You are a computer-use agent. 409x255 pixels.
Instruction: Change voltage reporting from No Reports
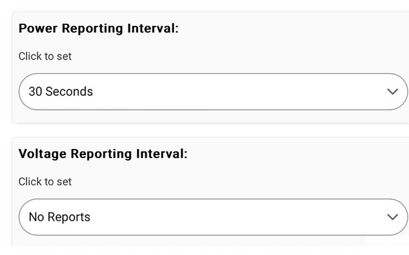click(x=213, y=217)
